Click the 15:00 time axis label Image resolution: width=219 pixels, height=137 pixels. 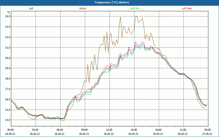(x=134, y=130)
